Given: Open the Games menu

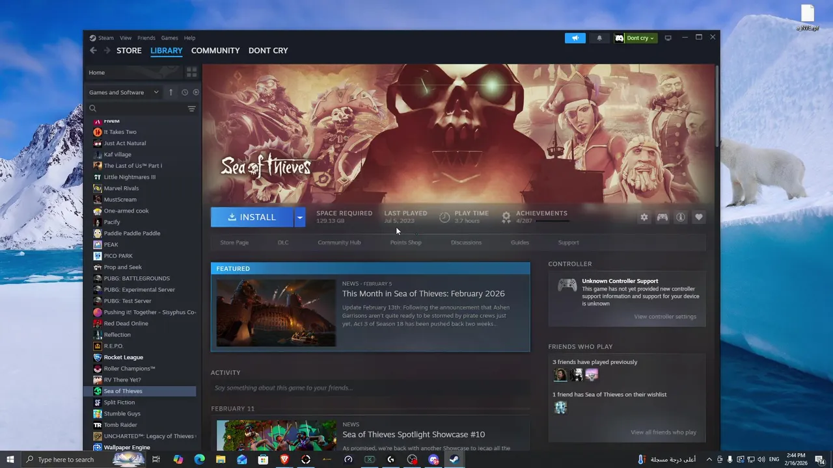Looking at the screenshot, I should [x=169, y=38].
